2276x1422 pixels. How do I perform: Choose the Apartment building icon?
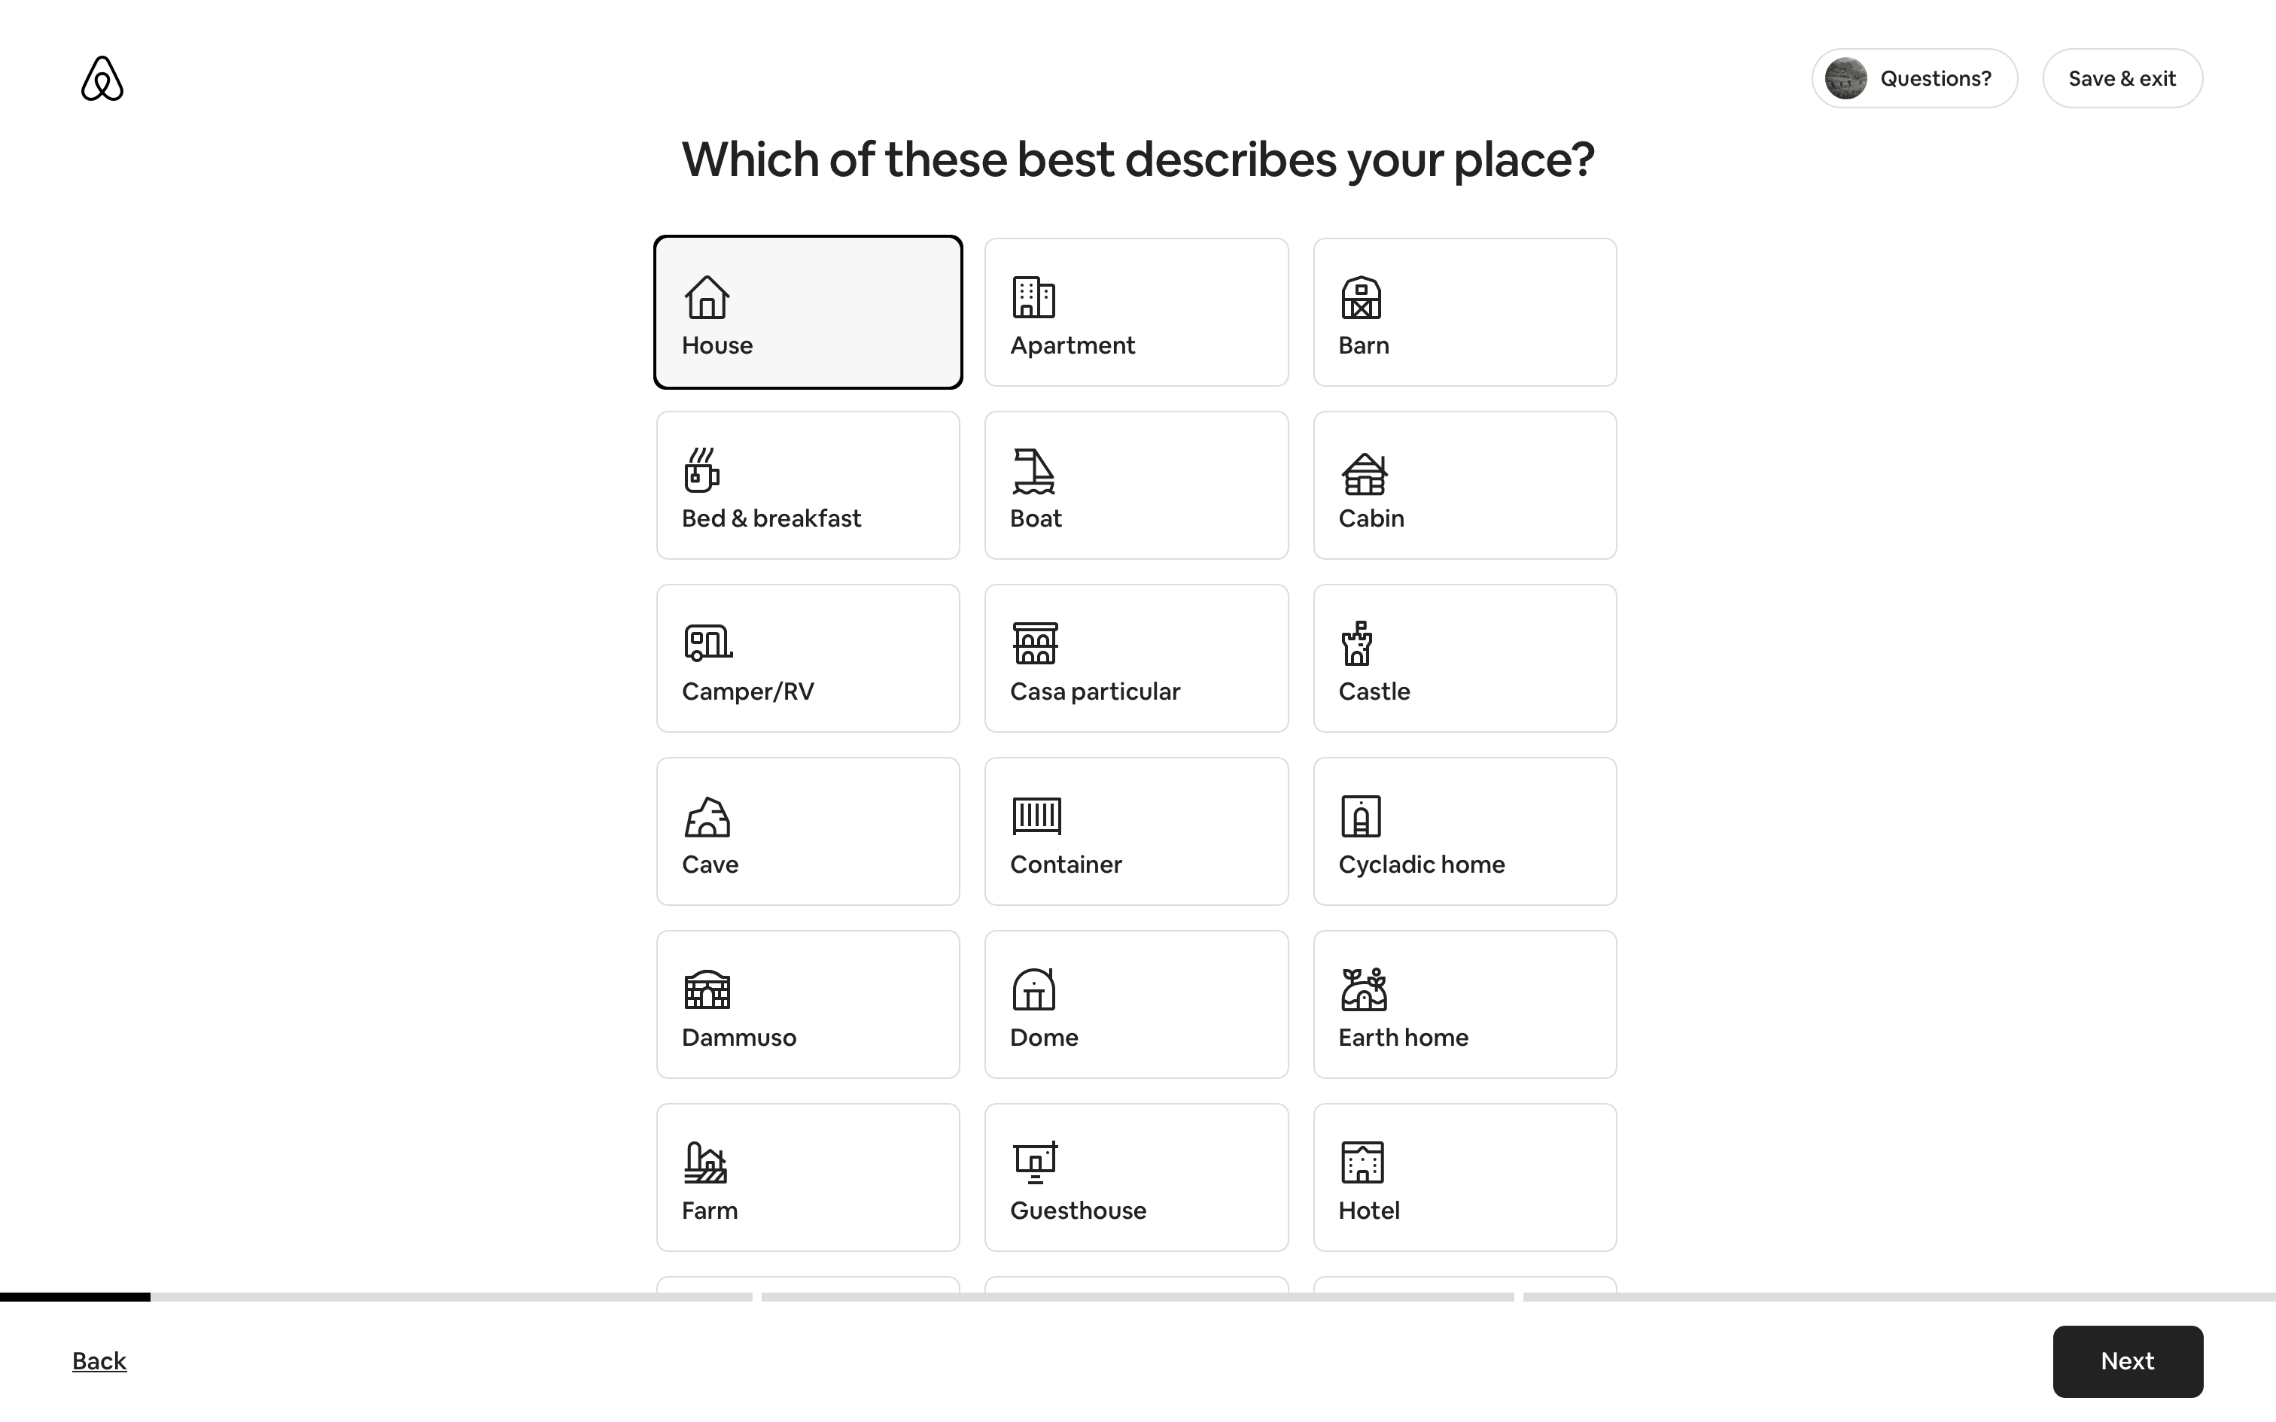click(x=1033, y=297)
